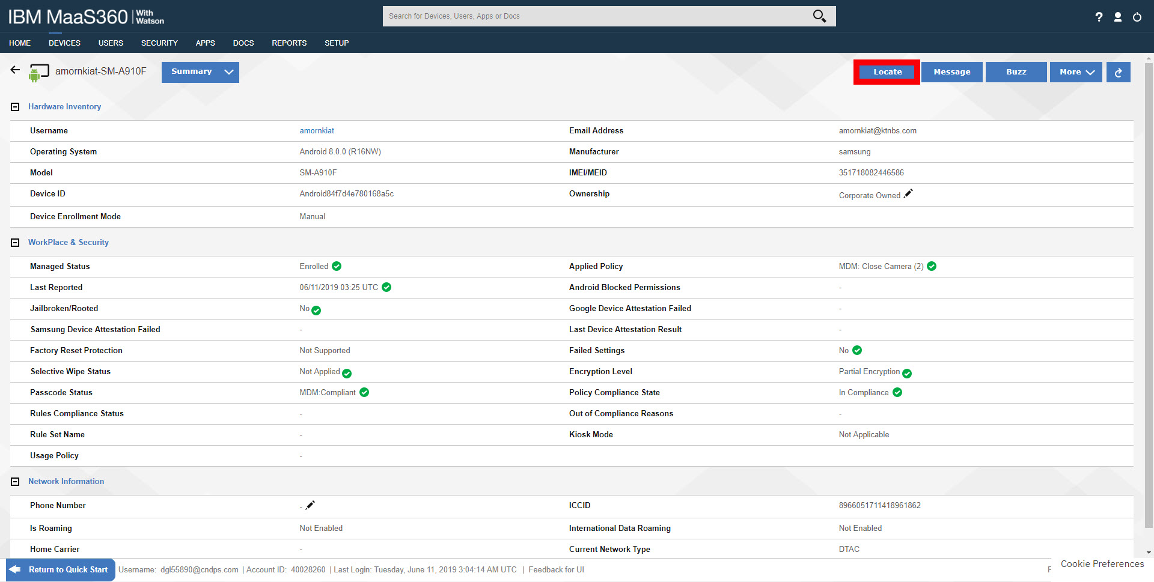Click the SM-A910F model value
1154x582 pixels.
(318, 172)
